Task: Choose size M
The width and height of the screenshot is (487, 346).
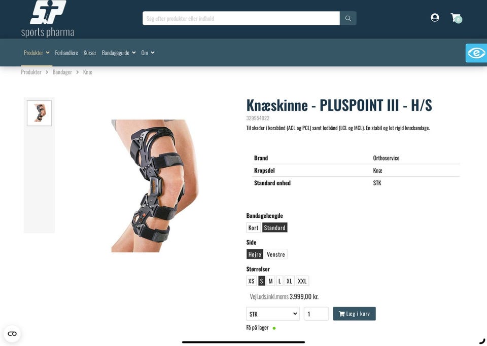Action: tap(270, 281)
